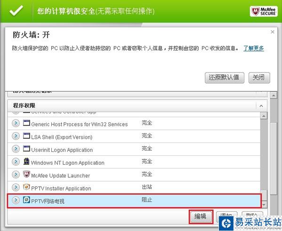This screenshot has height=231, width=282.
Task: Click the Userinit Logon Application icon
Action: coord(26,149)
